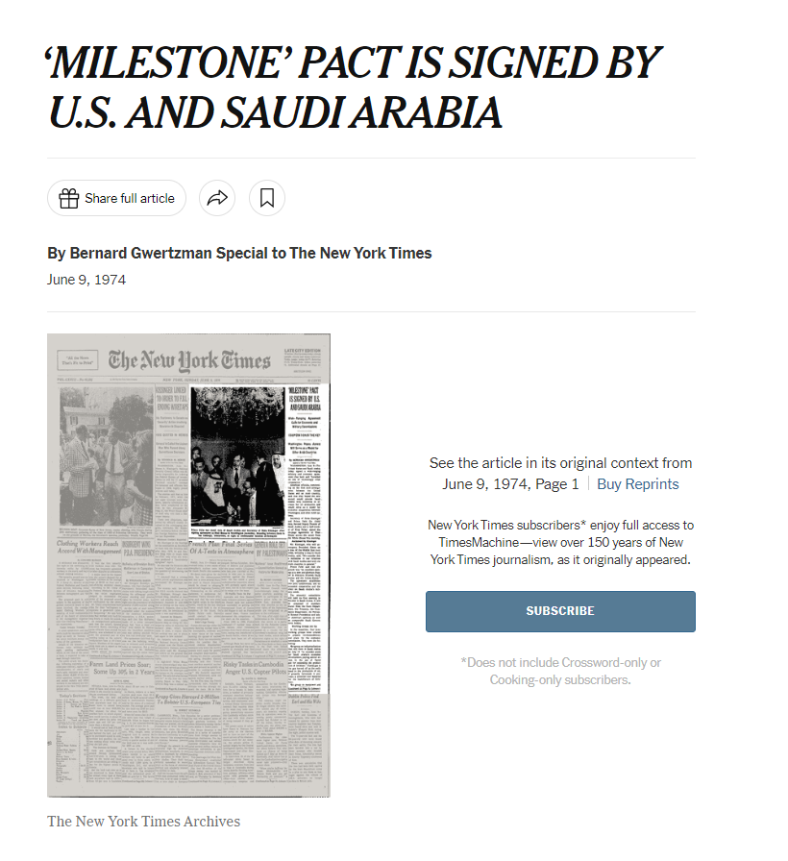Click 'See the article in its original context' text
Viewport: 788px width, 861px height.
560,463
